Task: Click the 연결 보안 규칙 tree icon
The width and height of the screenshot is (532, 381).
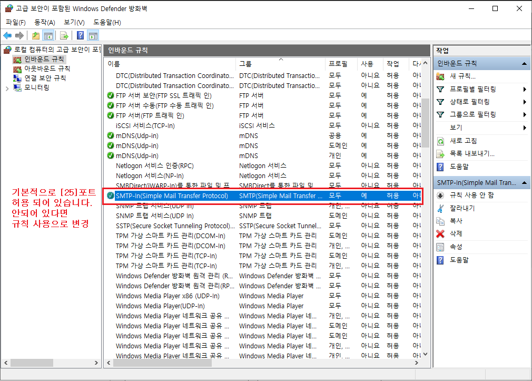Action: [17, 78]
